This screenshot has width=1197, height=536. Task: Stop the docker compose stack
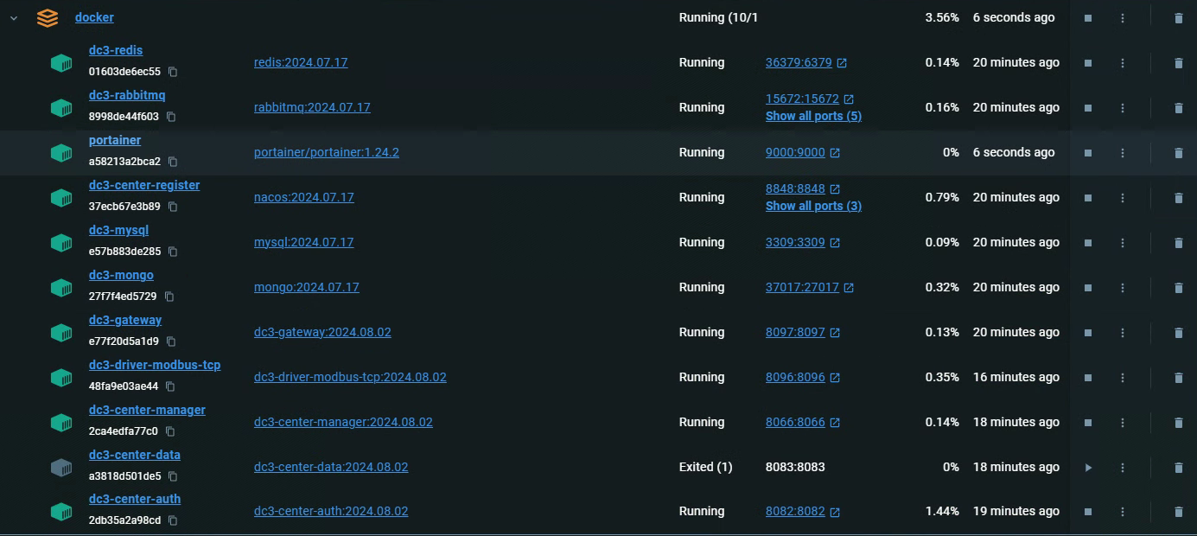[1088, 18]
